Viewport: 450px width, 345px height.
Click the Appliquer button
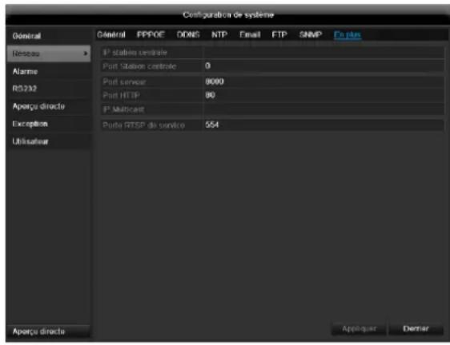point(359,329)
